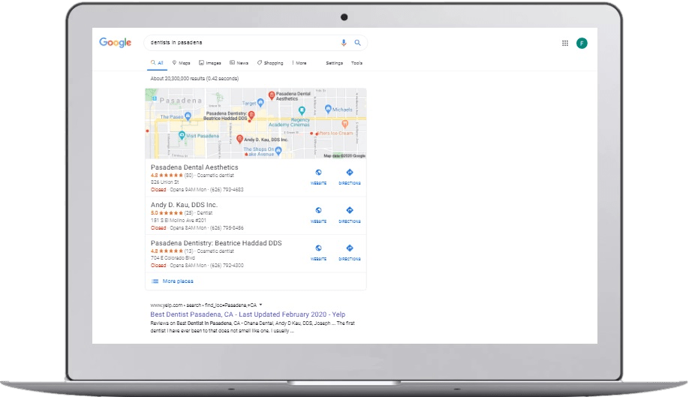Viewport: 689px width, 397px height.
Task: Open Pasadena Dentistry: Beatrice Haddad DDS listing
Action: [216, 243]
